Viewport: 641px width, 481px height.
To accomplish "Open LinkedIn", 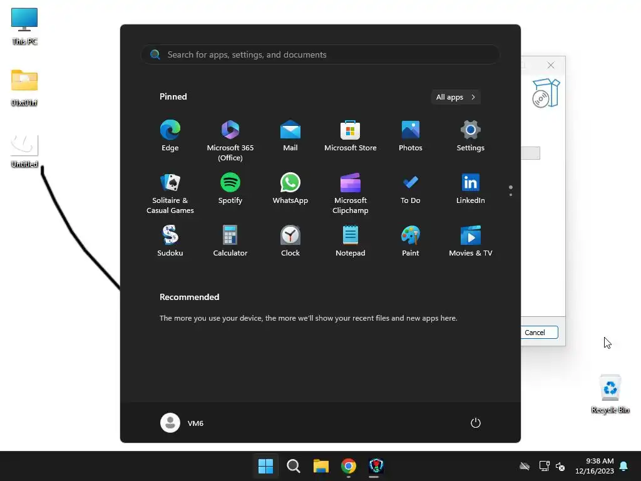I will click(471, 188).
